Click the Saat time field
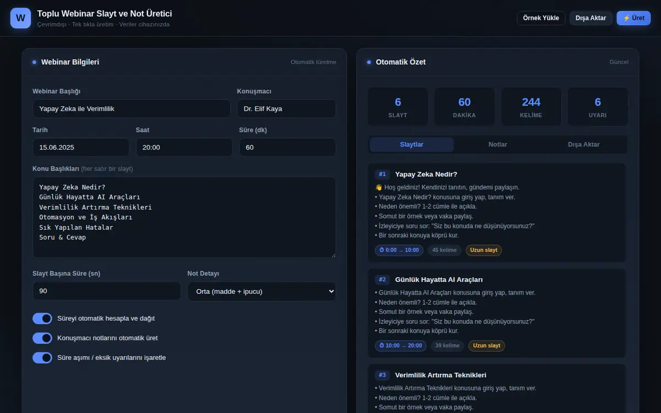Image resolution: width=661 pixels, height=413 pixels. tap(184, 147)
